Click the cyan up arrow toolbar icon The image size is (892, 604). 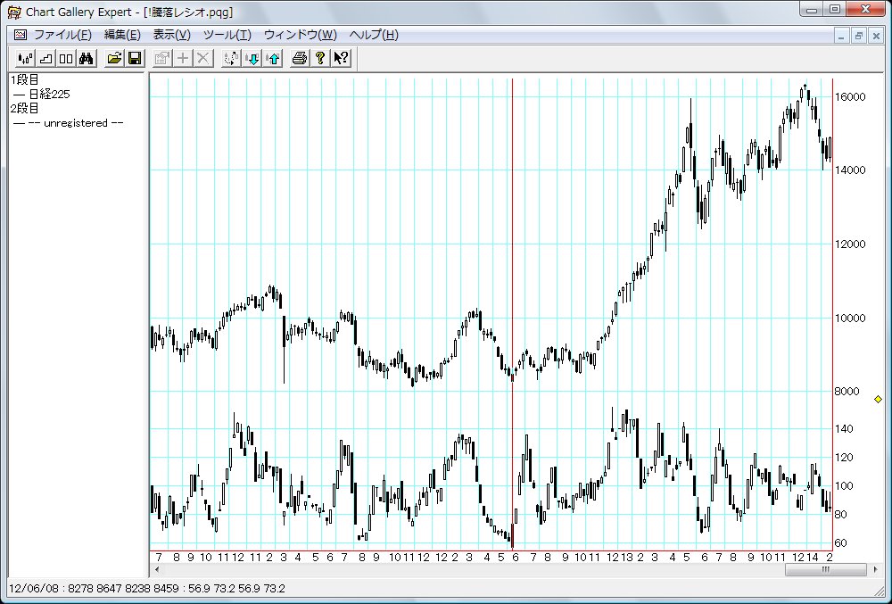[273, 58]
